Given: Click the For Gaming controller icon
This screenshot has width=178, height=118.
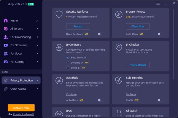Looking at the screenshot, I should click(6, 62).
